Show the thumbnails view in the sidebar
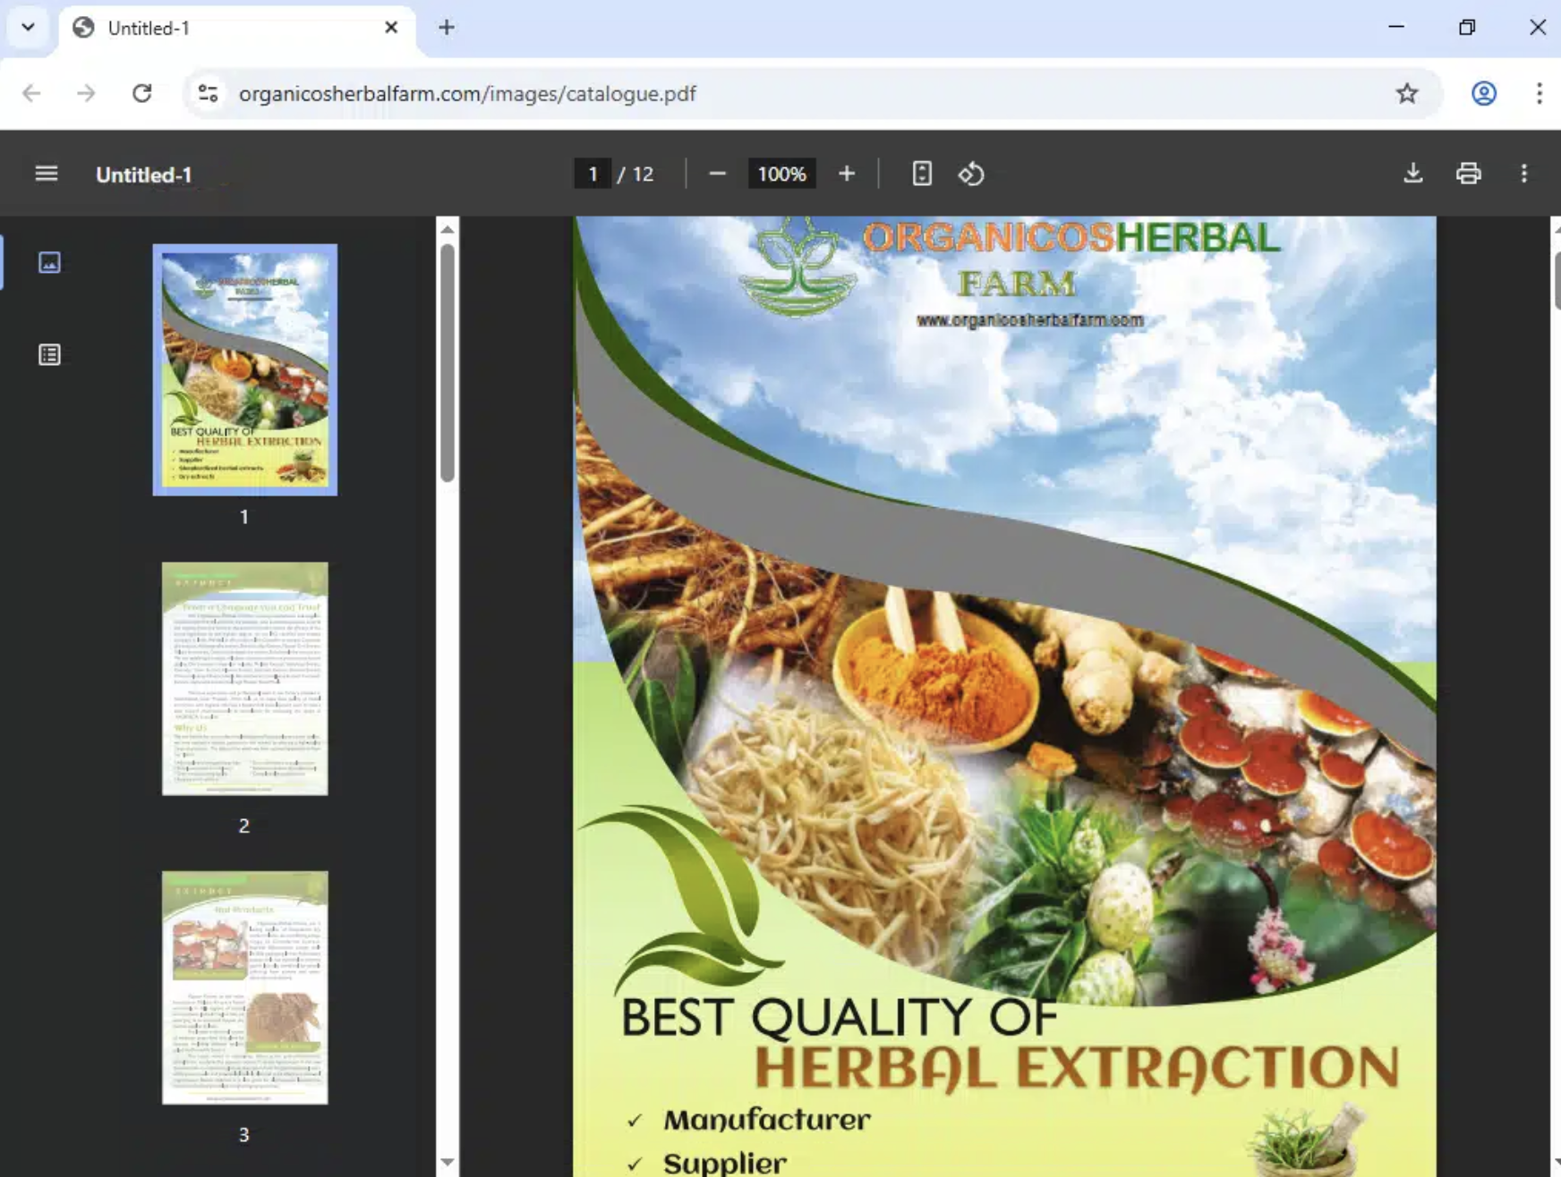 49,262
